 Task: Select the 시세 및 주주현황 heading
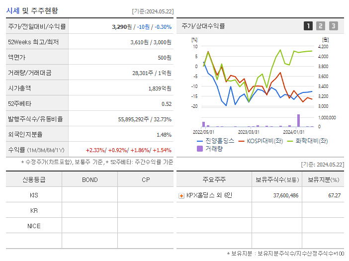(32, 10)
